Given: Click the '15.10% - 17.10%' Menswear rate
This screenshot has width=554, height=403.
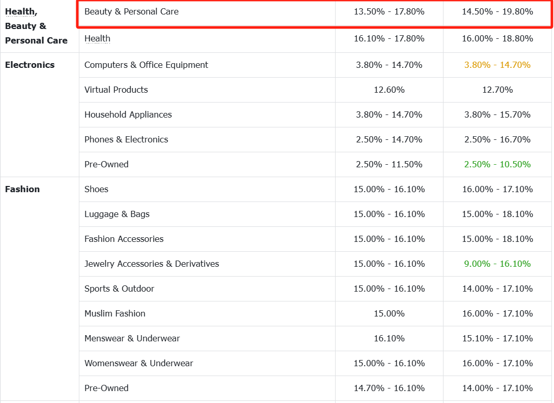Looking at the screenshot, I should coord(497,338).
